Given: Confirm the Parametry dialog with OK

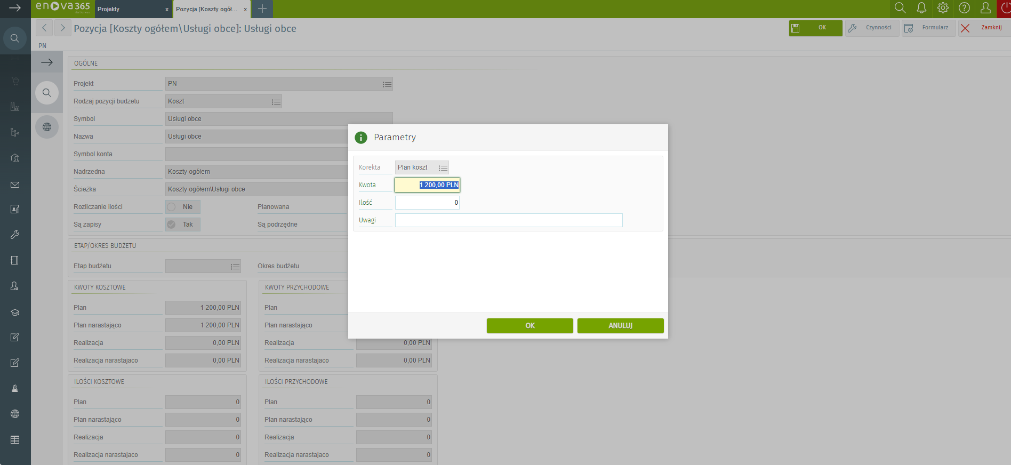Looking at the screenshot, I should tap(529, 326).
